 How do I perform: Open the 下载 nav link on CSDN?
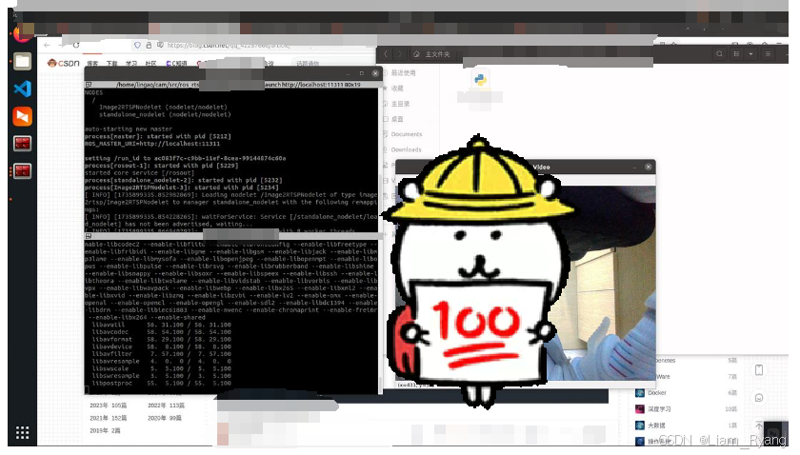click(x=111, y=64)
